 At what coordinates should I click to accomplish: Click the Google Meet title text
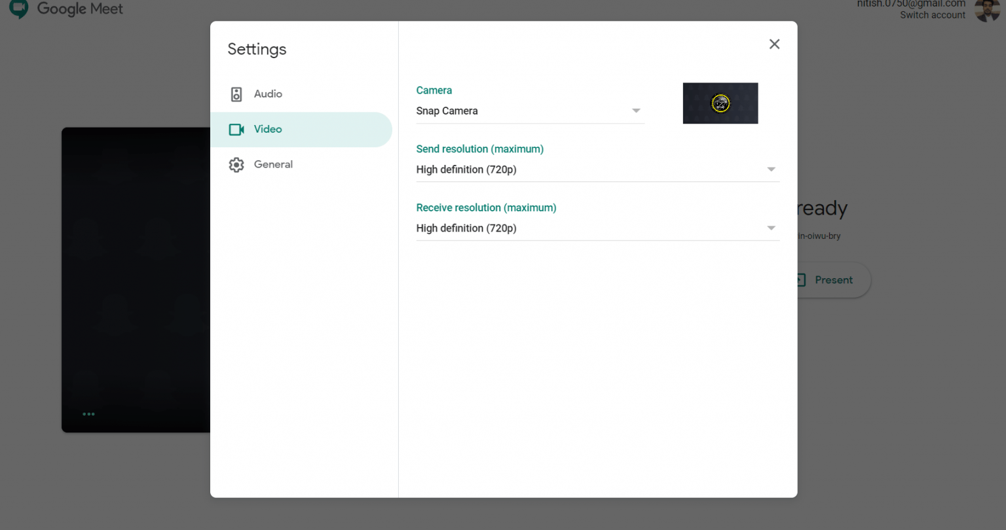[x=80, y=9]
